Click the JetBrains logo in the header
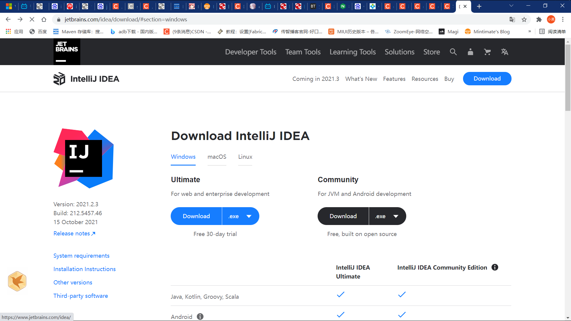The height and width of the screenshot is (321, 571). (x=67, y=51)
